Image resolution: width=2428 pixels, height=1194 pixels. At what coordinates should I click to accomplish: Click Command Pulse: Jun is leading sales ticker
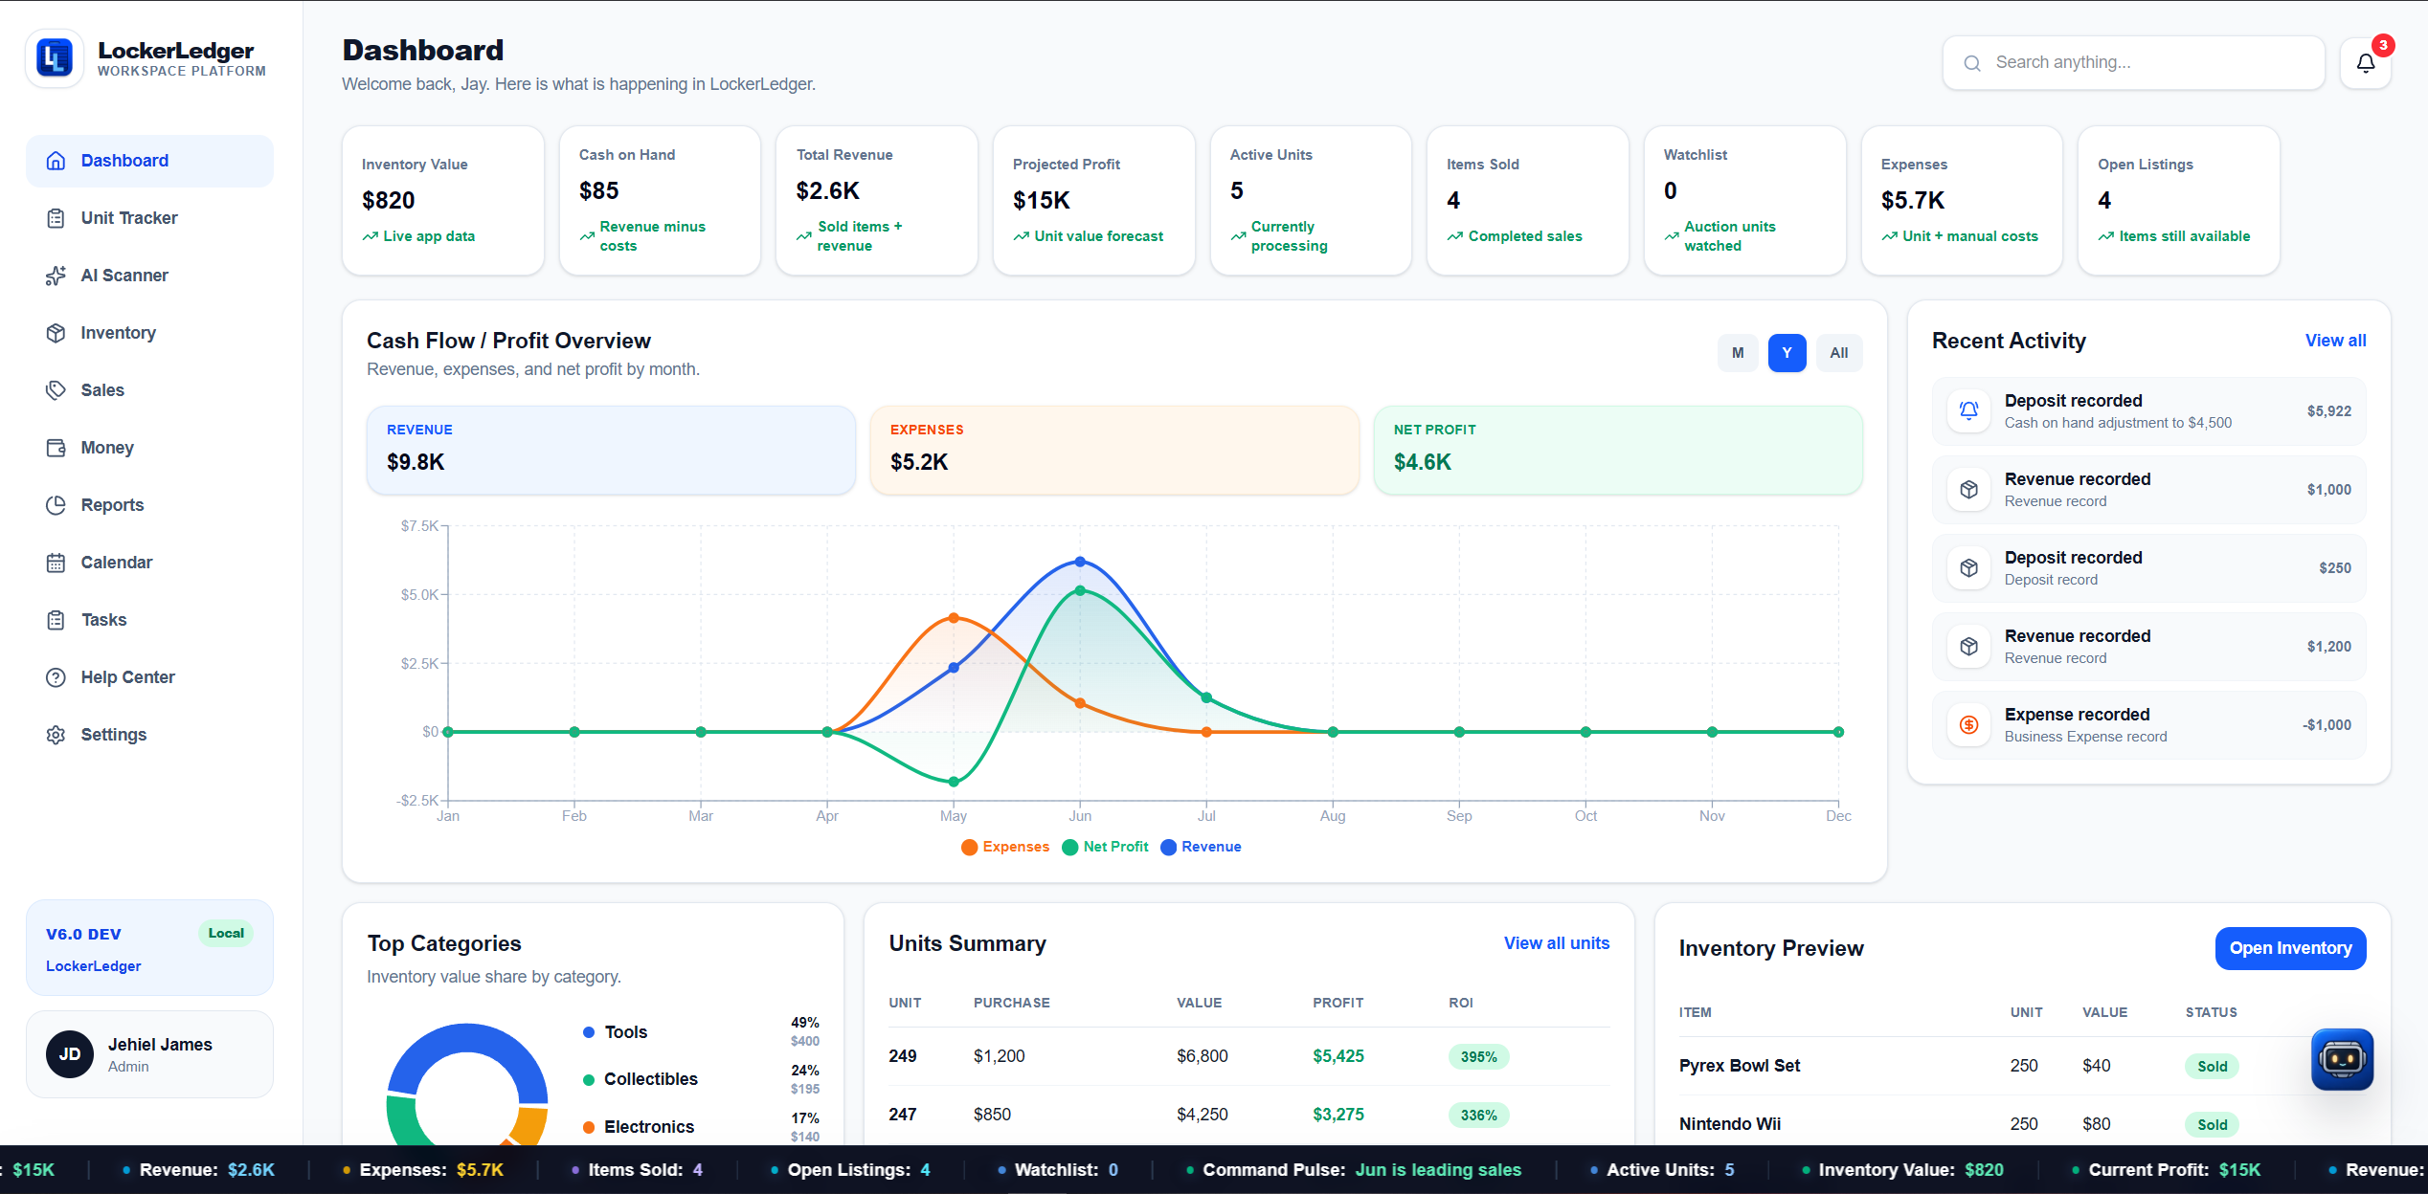pos(1353,1169)
